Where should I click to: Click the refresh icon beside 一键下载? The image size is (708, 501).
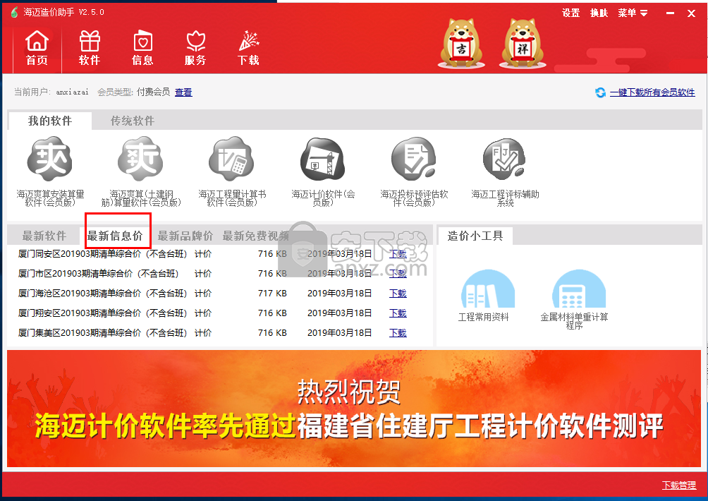pyautogui.click(x=600, y=92)
